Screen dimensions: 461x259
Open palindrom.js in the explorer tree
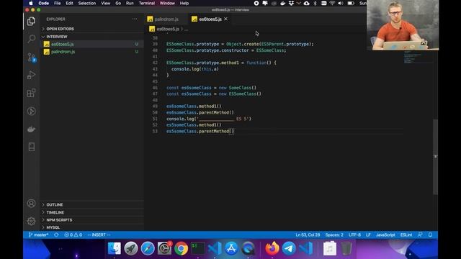click(x=91, y=52)
